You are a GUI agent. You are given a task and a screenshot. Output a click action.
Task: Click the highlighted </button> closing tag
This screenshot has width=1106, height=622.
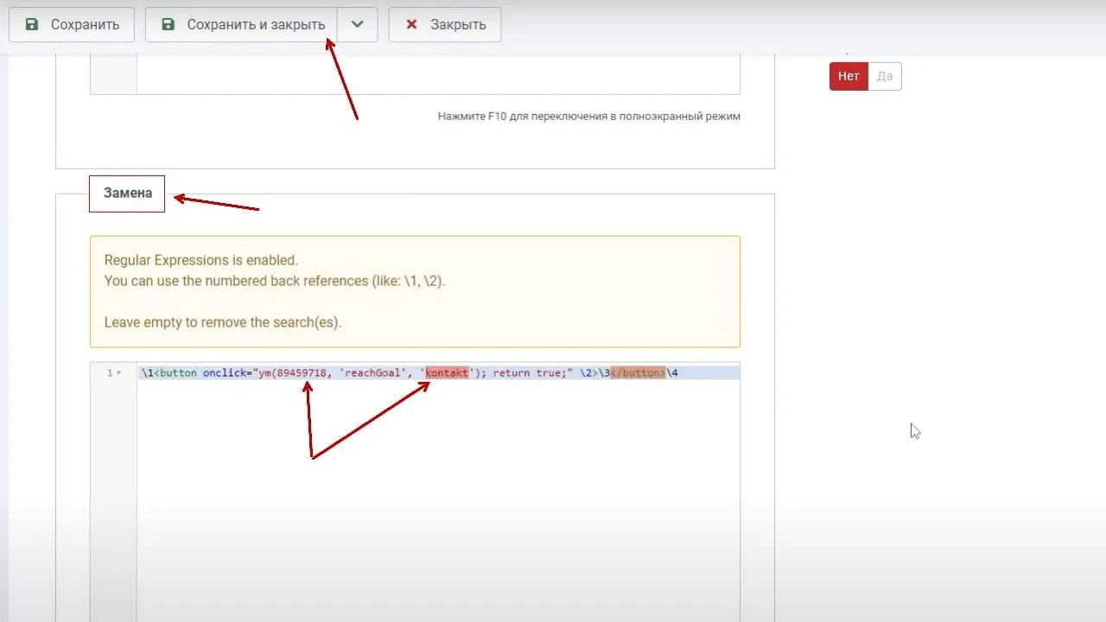[x=639, y=373]
